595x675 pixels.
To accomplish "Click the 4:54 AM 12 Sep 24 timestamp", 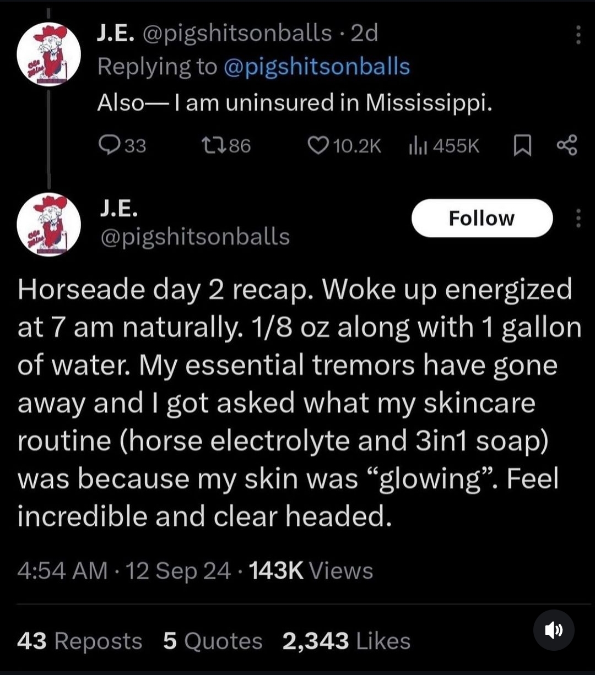I will [x=124, y=571].
